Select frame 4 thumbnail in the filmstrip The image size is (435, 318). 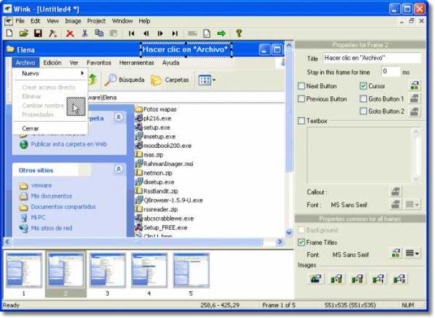click(149, 270)
